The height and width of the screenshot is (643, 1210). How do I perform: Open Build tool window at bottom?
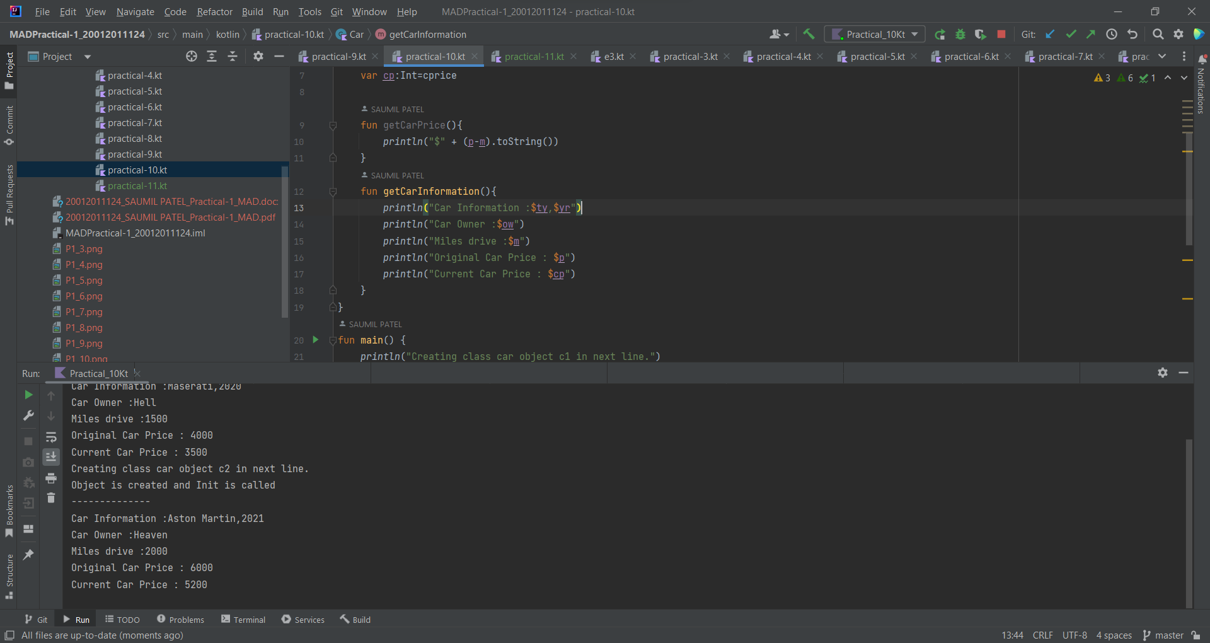coord(355,620)
